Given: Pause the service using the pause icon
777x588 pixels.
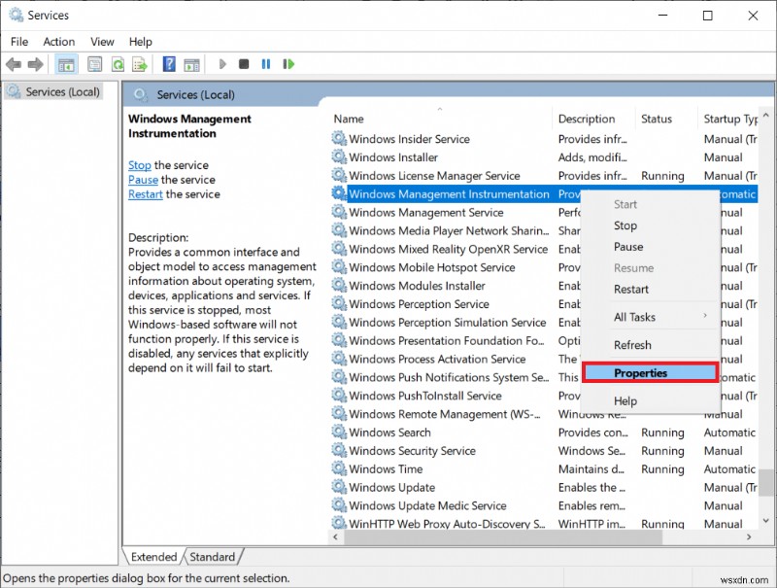Looking at the screenshot, I should (266, 64).
